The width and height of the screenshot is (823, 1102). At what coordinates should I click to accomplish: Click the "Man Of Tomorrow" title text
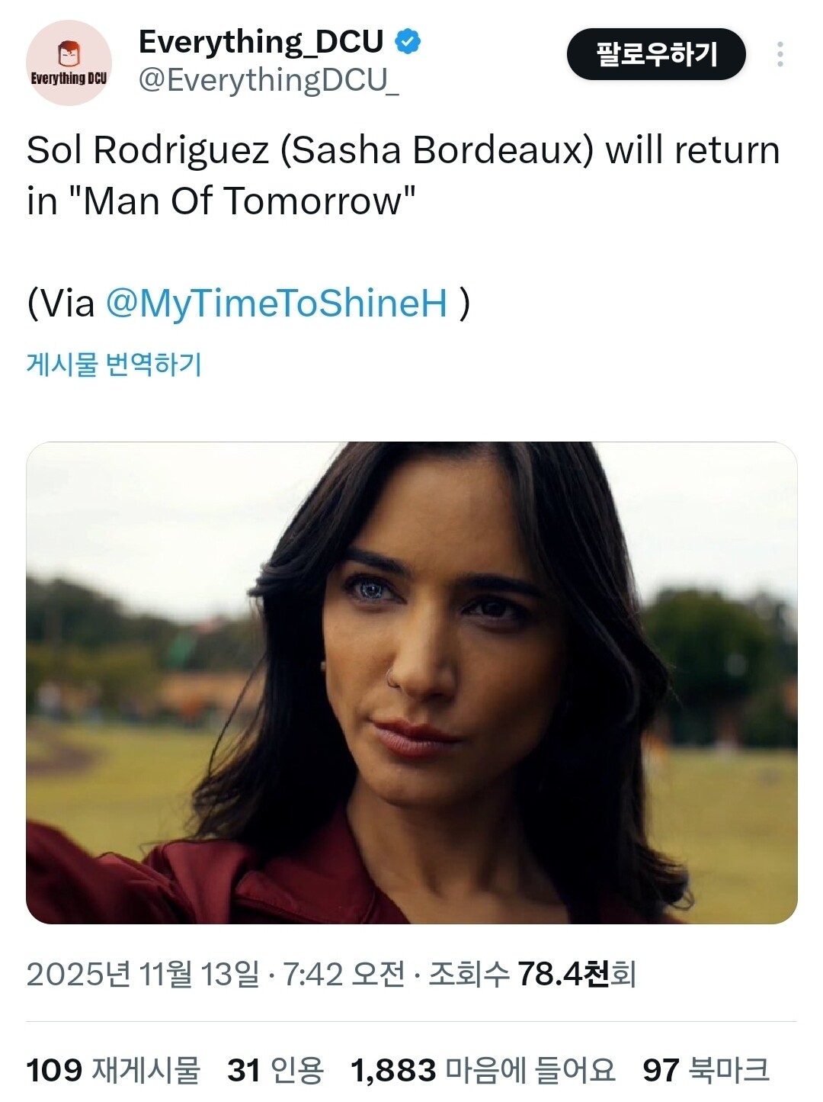(x=249, y=201)
